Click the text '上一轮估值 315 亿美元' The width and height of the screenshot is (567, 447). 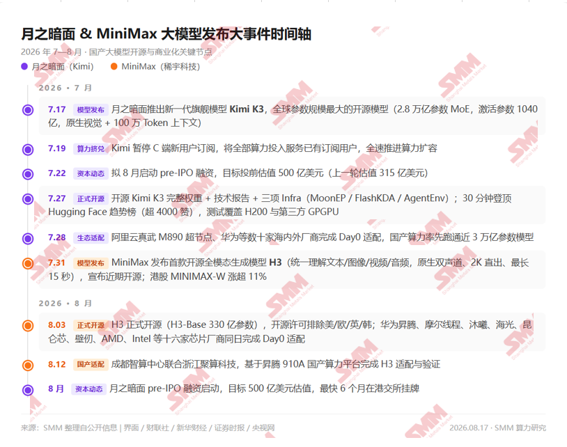tap(378, 173)
